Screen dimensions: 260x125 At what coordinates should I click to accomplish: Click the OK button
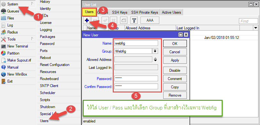pyautogui.click(x=175, y=44)
